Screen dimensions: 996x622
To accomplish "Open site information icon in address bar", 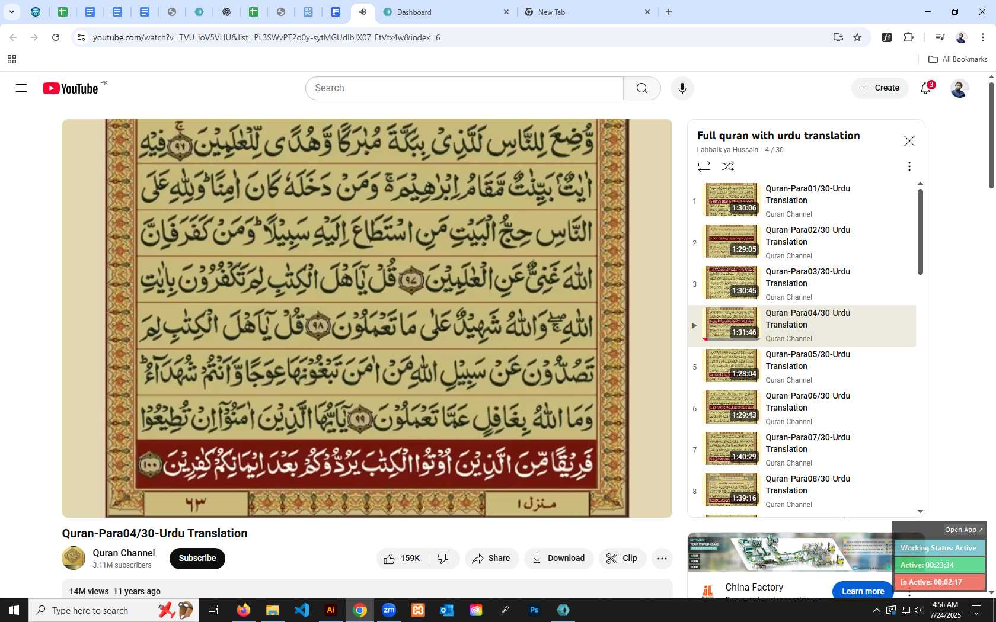I will point(81,37).
